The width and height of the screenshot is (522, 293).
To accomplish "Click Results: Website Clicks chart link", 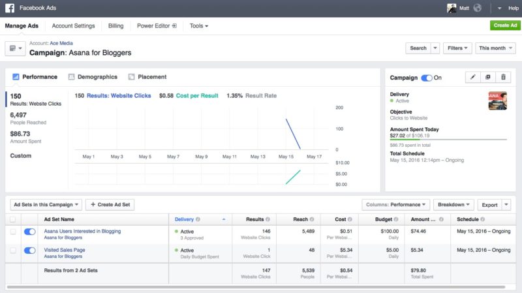I will 119,95.
